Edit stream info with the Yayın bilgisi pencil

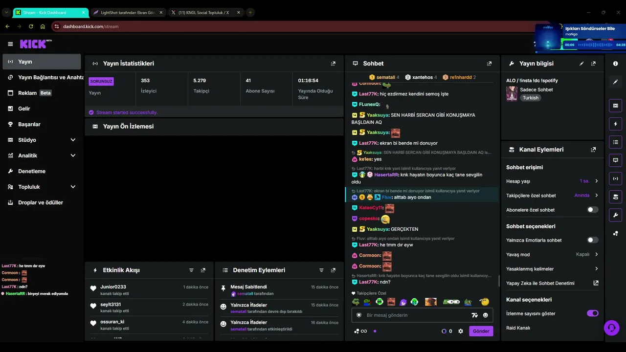pyautogui.click(x=581, y=64)
